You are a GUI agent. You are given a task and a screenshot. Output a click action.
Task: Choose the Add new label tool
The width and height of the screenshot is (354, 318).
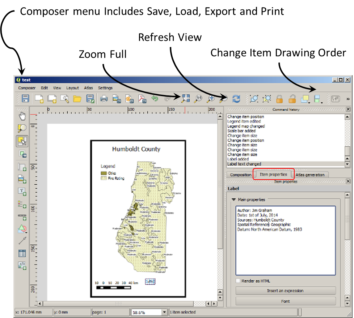point(22,192)
